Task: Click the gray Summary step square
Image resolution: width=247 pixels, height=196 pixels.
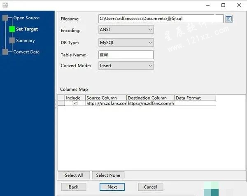Action: 12,40
